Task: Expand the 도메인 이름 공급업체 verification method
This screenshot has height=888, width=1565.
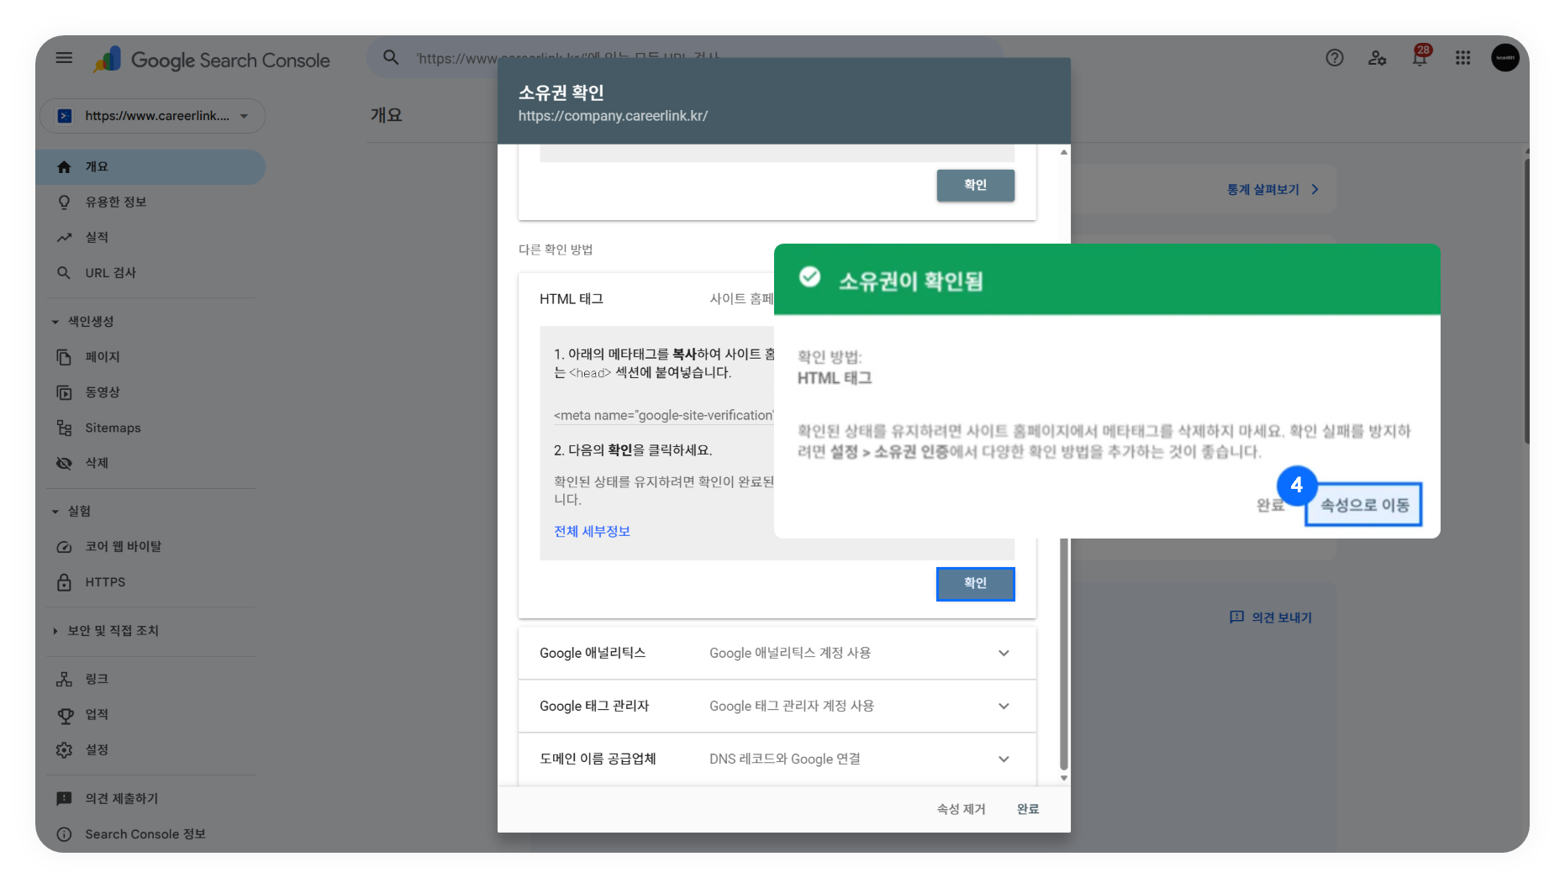Action: tap(777, 759)
